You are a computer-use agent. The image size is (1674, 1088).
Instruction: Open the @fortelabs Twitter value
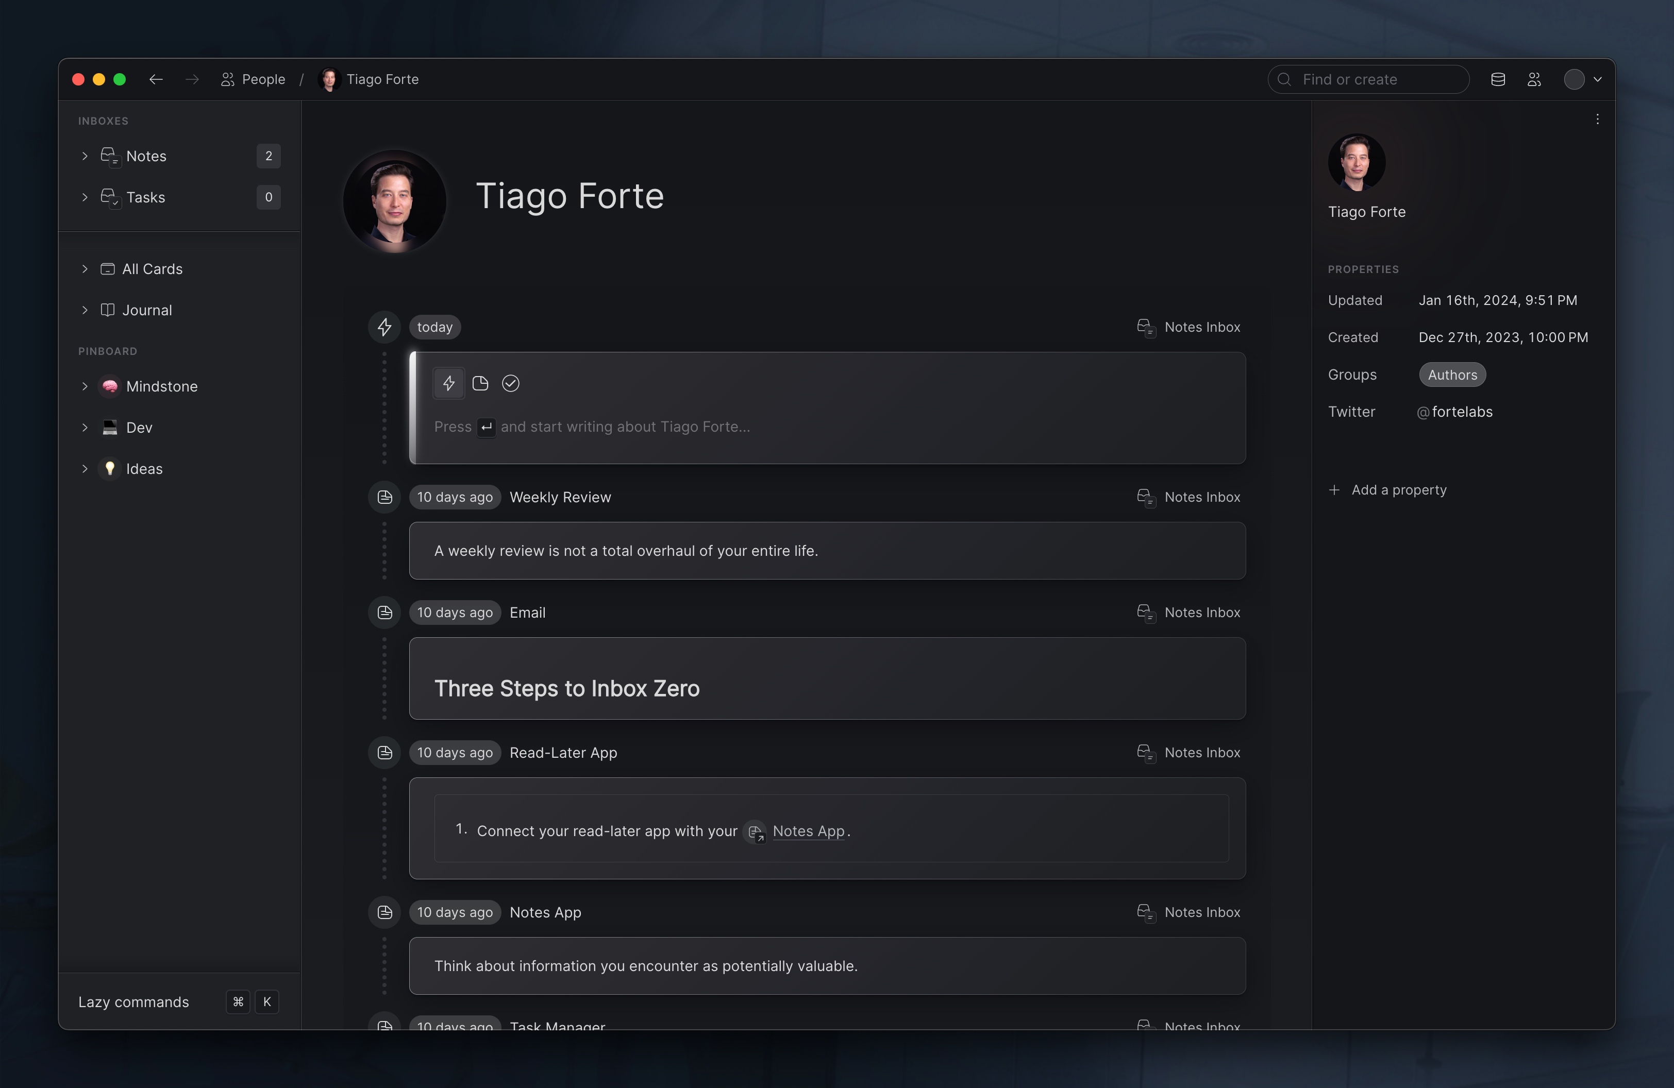click(1454, 412)
